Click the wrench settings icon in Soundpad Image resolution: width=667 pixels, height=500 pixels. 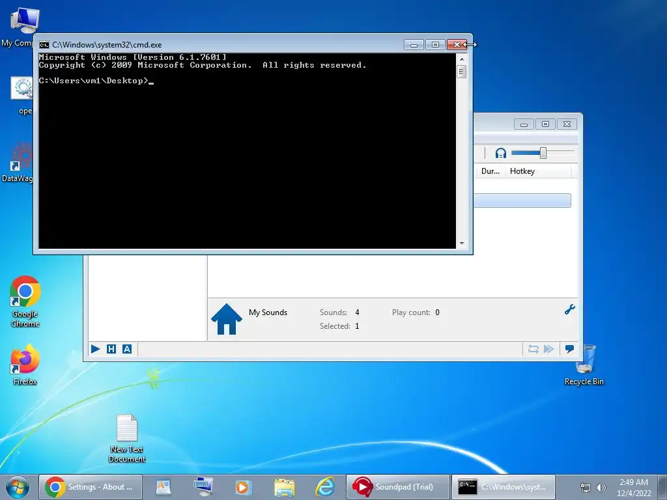click(569, 309)
